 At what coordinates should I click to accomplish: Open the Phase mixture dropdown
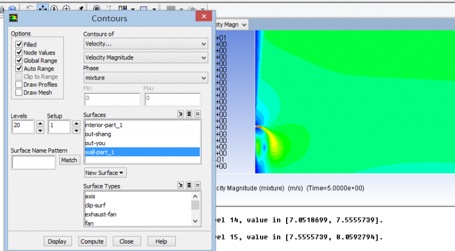point(146,78)
